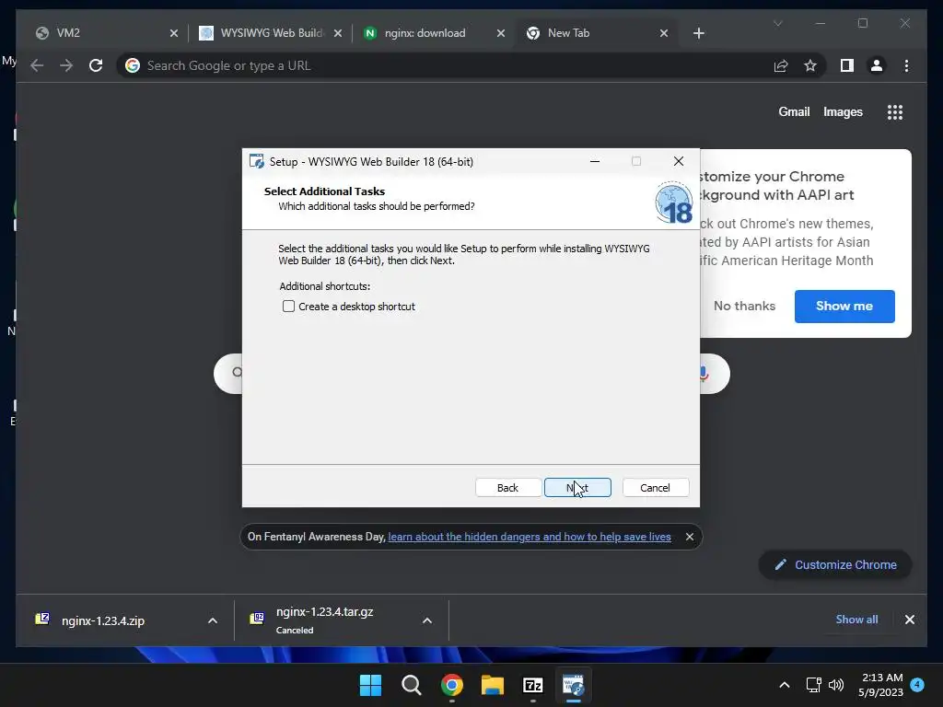
Task: Click the Chrome taskbar icon
Action: point(451,685)
